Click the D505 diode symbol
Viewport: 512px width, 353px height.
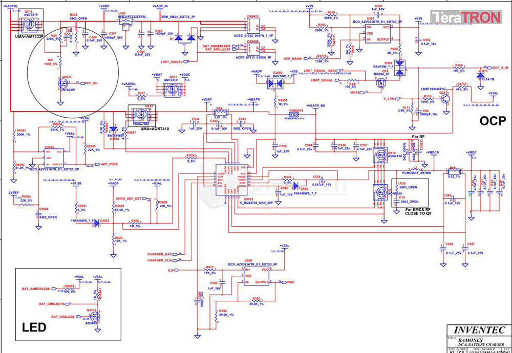click(x=296, y=186)
